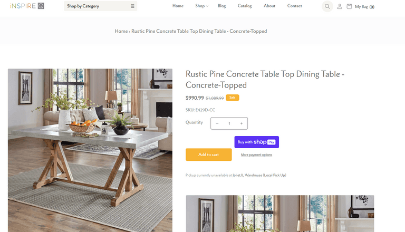This screenshot has width=405, height=232.
Task: Open the main dining table product image
Action: tap(90, 150)
